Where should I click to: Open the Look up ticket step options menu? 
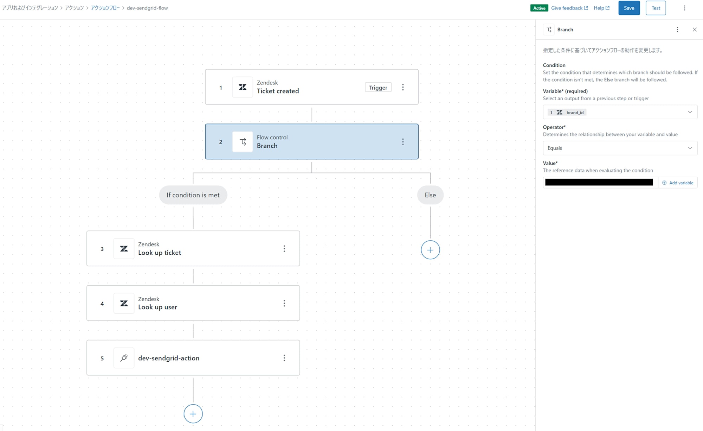pos(284,249)
